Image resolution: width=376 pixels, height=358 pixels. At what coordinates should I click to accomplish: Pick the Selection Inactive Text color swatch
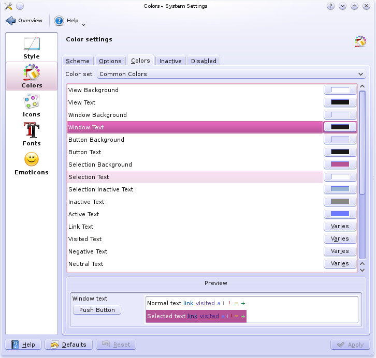[x=340, y=189]
